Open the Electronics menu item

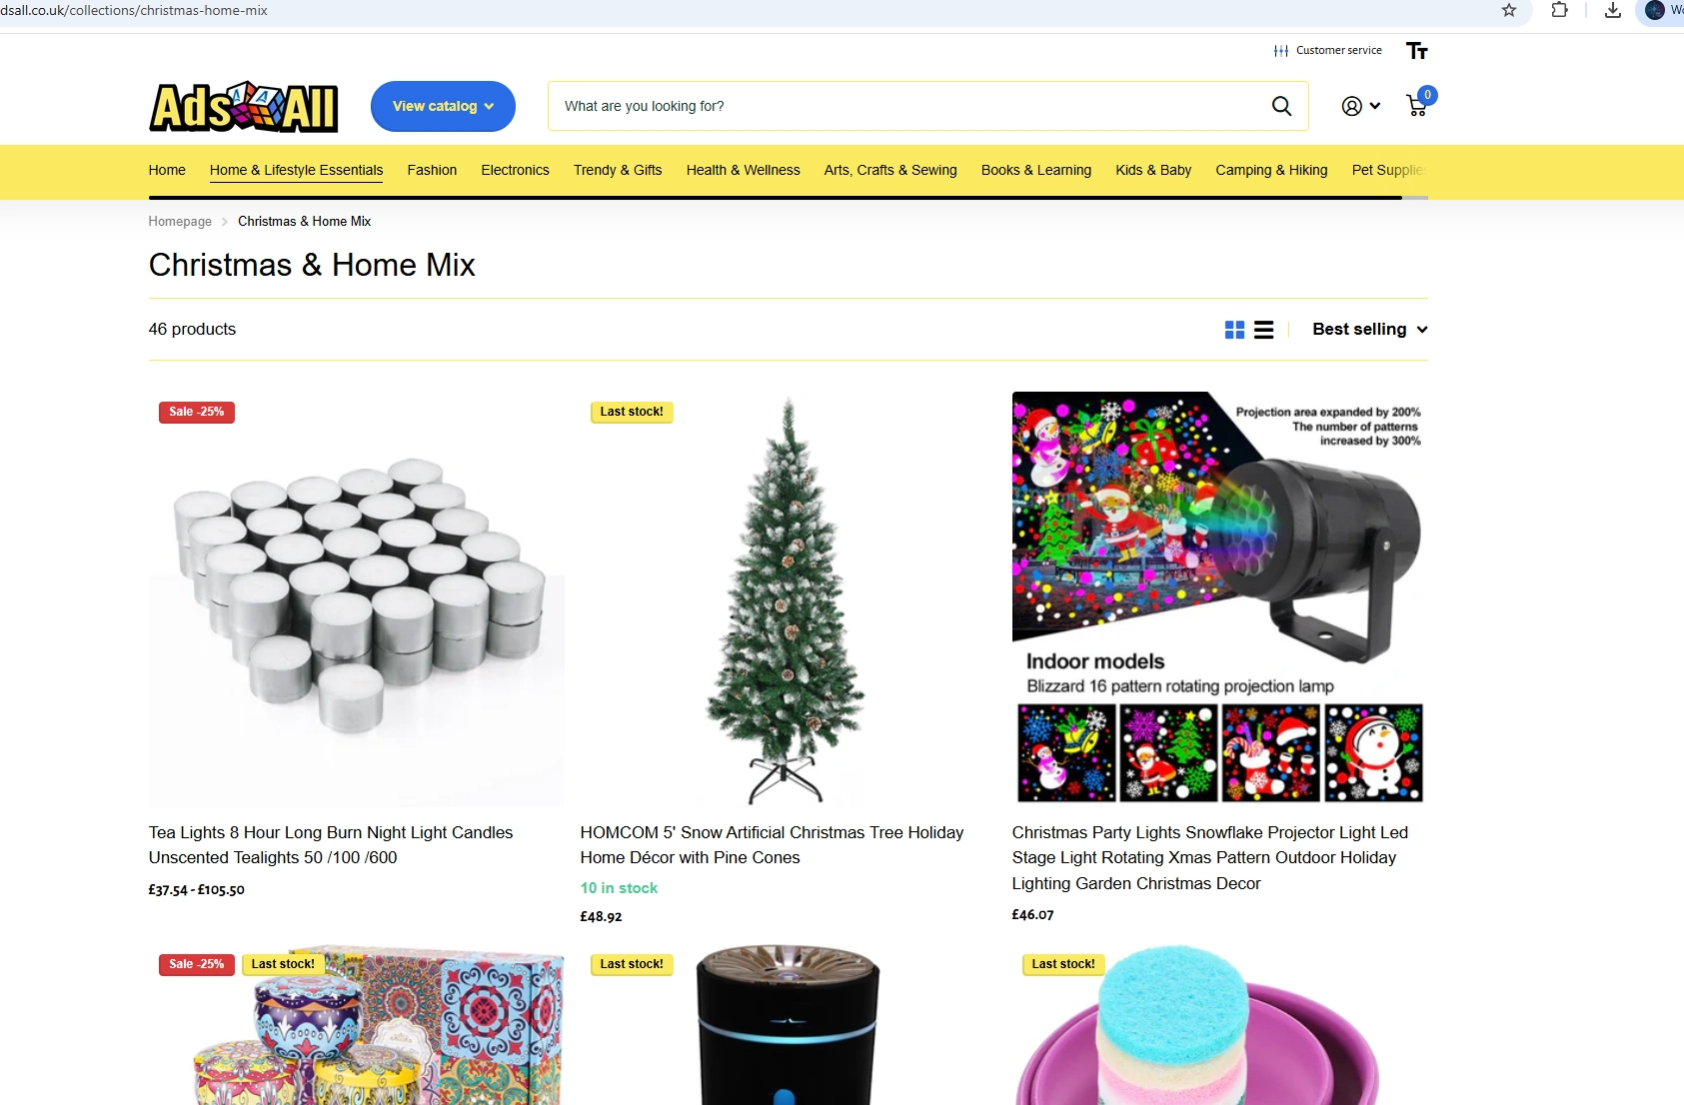[x=515, y=170]
